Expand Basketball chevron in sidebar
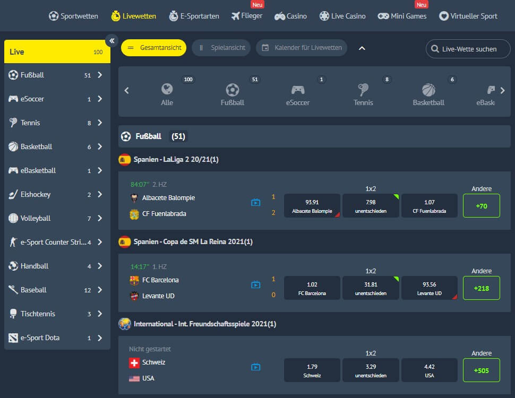Screen dimensions: 515x398 coord(100,146)
